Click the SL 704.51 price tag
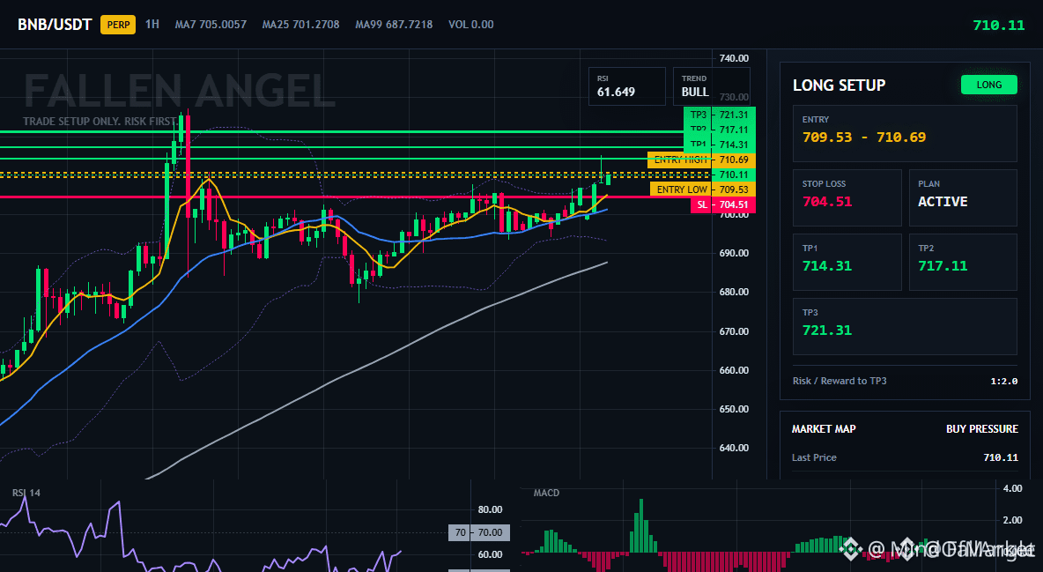The width and height of the screenshot is (1043, 572). (x=723, y=205)
